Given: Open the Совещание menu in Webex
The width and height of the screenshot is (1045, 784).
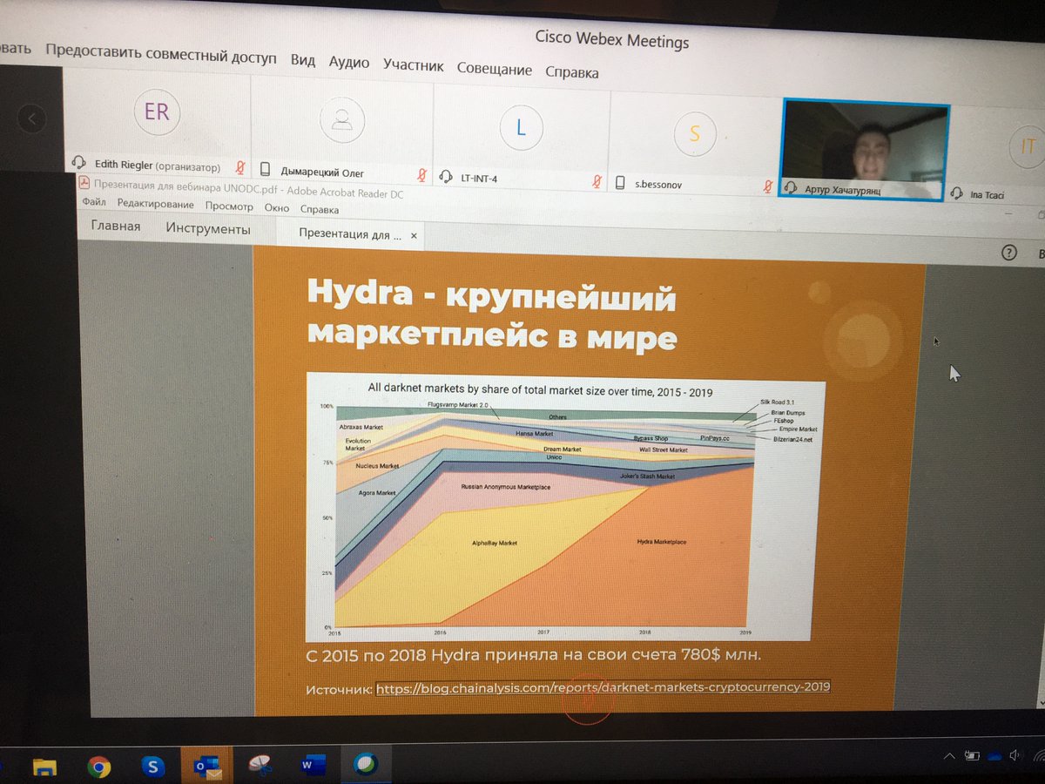Looking at the screenshot, I should (495, 69).
